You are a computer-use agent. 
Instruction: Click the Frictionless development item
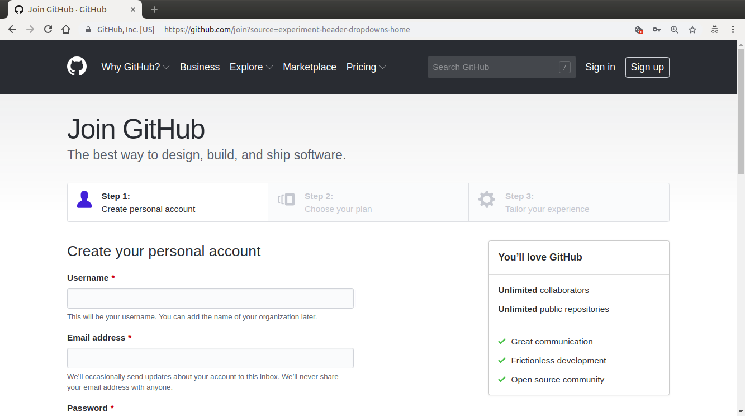(558, 361)
